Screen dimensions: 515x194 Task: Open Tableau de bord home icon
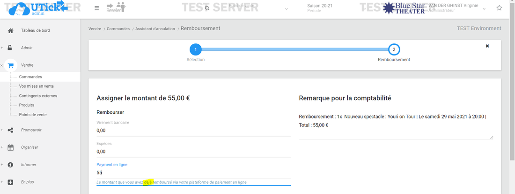[x=11, y=31]
